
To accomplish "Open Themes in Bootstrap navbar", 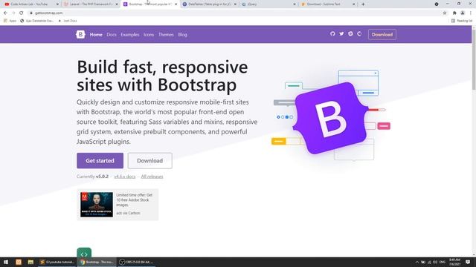I will tap(166, 35).
